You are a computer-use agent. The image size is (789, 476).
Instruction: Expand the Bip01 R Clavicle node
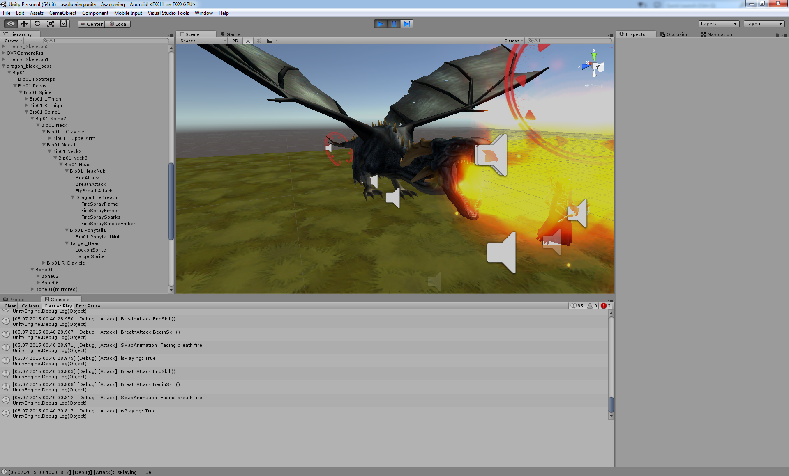click(44, 263)
